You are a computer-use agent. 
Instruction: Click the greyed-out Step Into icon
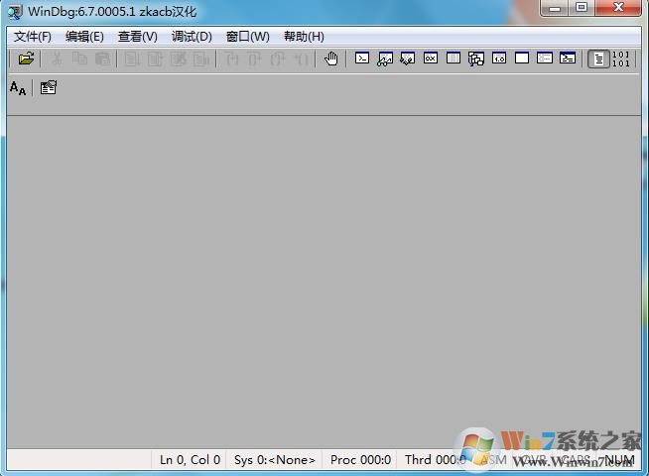click(x=232, y=59)
